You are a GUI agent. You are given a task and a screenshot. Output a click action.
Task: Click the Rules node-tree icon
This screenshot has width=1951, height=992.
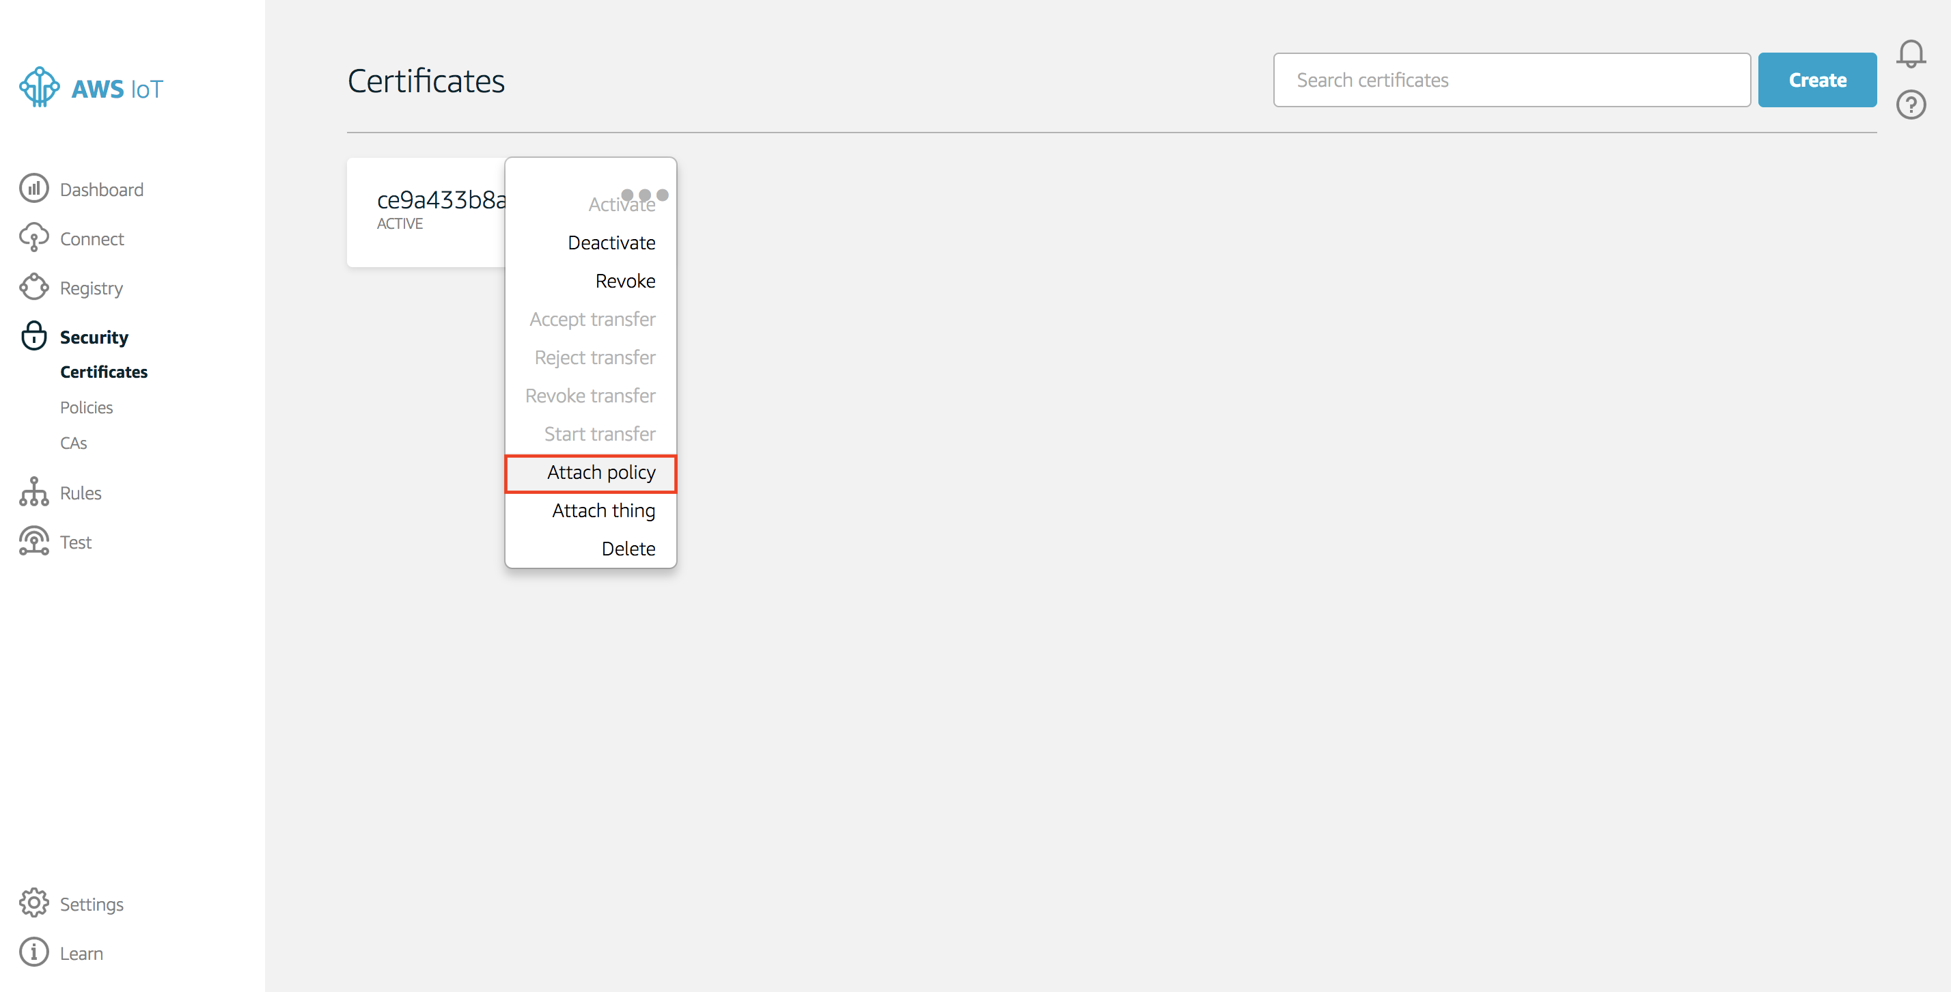tap(34, 491)
